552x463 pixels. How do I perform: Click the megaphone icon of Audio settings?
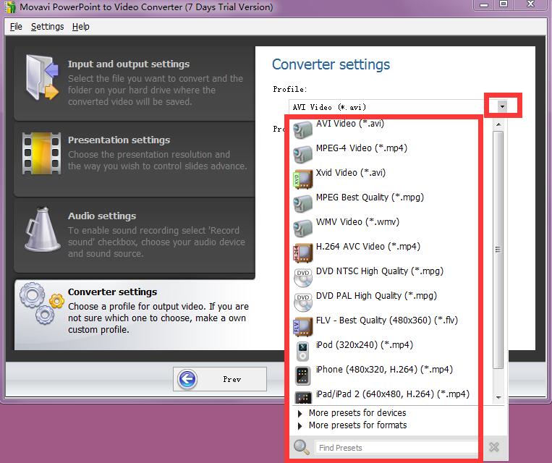[42, 229]
